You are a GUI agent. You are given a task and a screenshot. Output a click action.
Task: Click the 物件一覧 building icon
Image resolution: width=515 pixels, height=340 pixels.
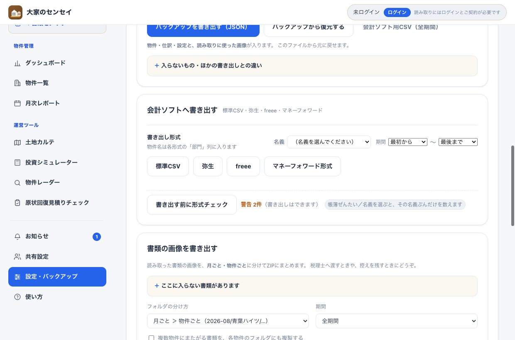(x=17, y=83)
